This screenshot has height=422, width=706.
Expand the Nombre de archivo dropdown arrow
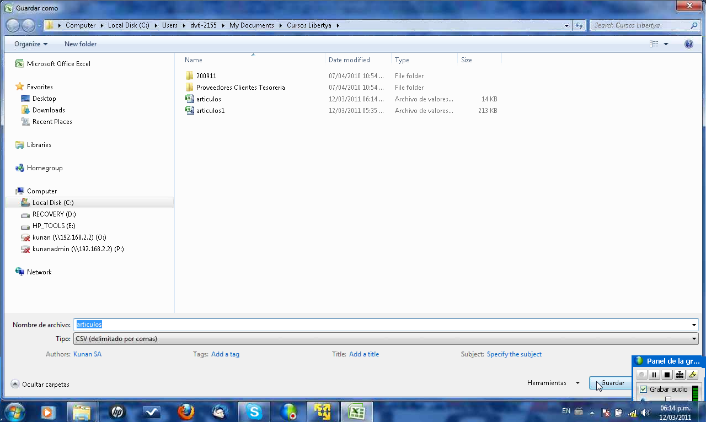pyautogui.click(x=694, y=325)
